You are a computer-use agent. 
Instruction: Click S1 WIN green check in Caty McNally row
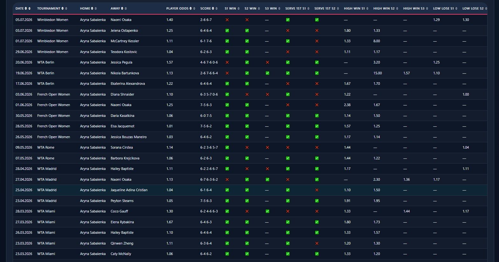coord(227,254)
